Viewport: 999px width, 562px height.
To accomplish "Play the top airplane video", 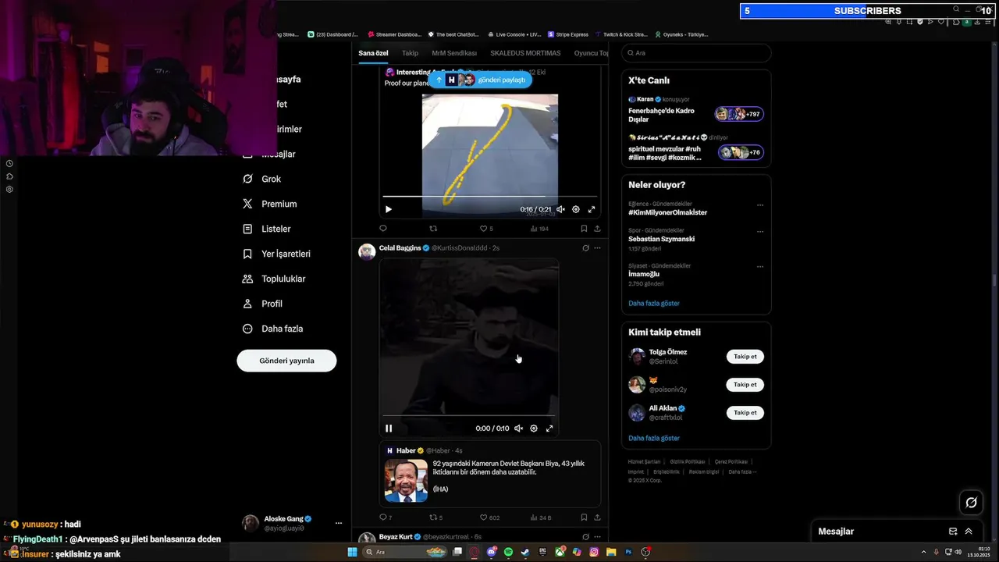I will point(389,209).
